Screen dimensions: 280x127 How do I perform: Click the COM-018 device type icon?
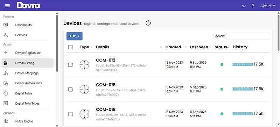coord(84,114)
